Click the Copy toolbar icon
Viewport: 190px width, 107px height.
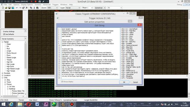point(31,8)
